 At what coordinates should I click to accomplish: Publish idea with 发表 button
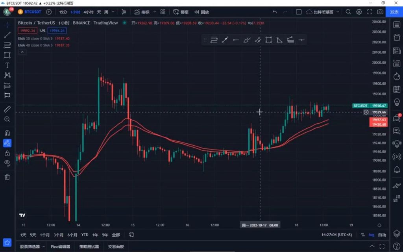click(394, 12)
